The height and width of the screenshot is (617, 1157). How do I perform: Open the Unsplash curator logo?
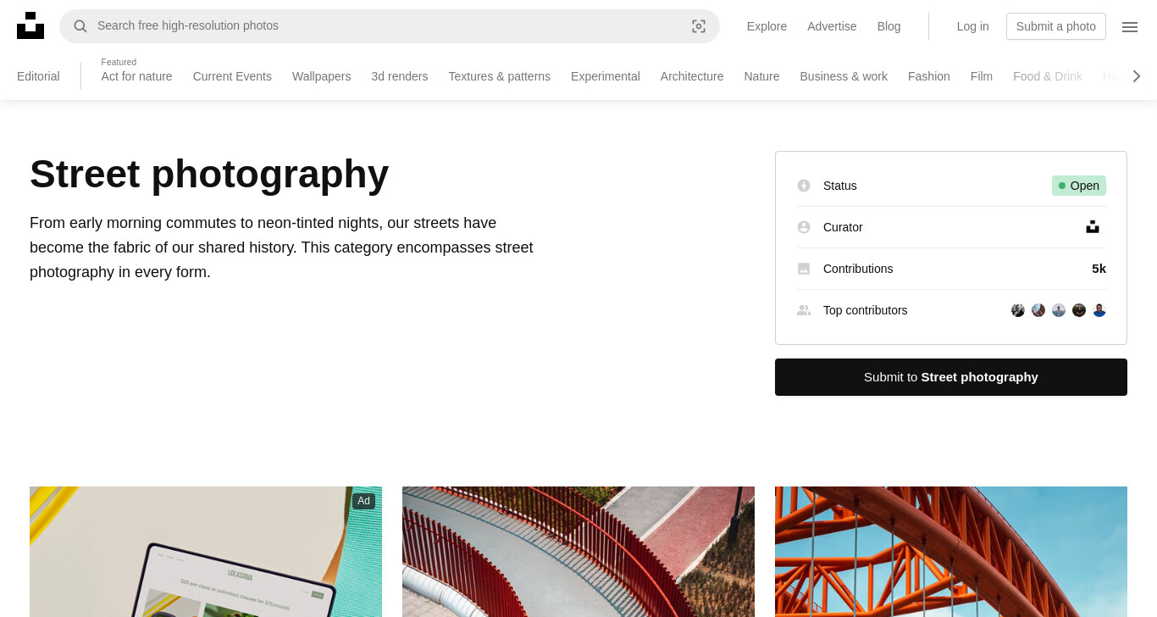(1093, 227)
